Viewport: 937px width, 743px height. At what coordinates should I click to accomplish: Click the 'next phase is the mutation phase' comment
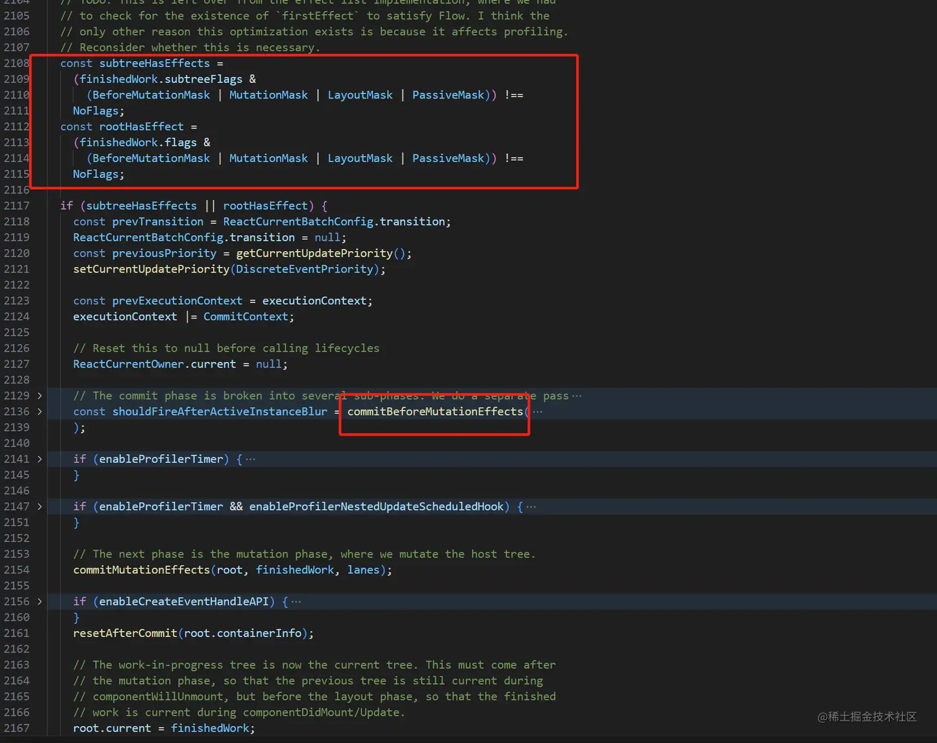(x=304, y=554)
